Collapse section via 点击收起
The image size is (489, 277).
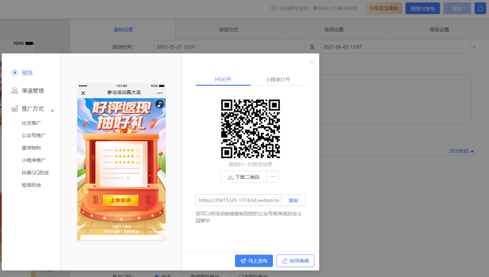461,151
